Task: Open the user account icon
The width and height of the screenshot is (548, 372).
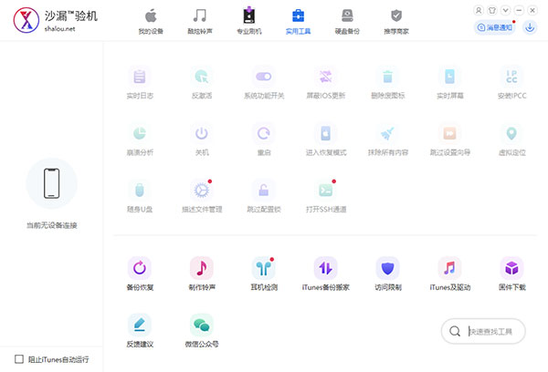Action: tap(479, 10)
